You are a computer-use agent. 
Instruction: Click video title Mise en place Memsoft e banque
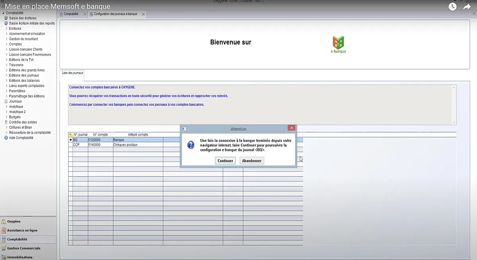[x=58, y=7]
